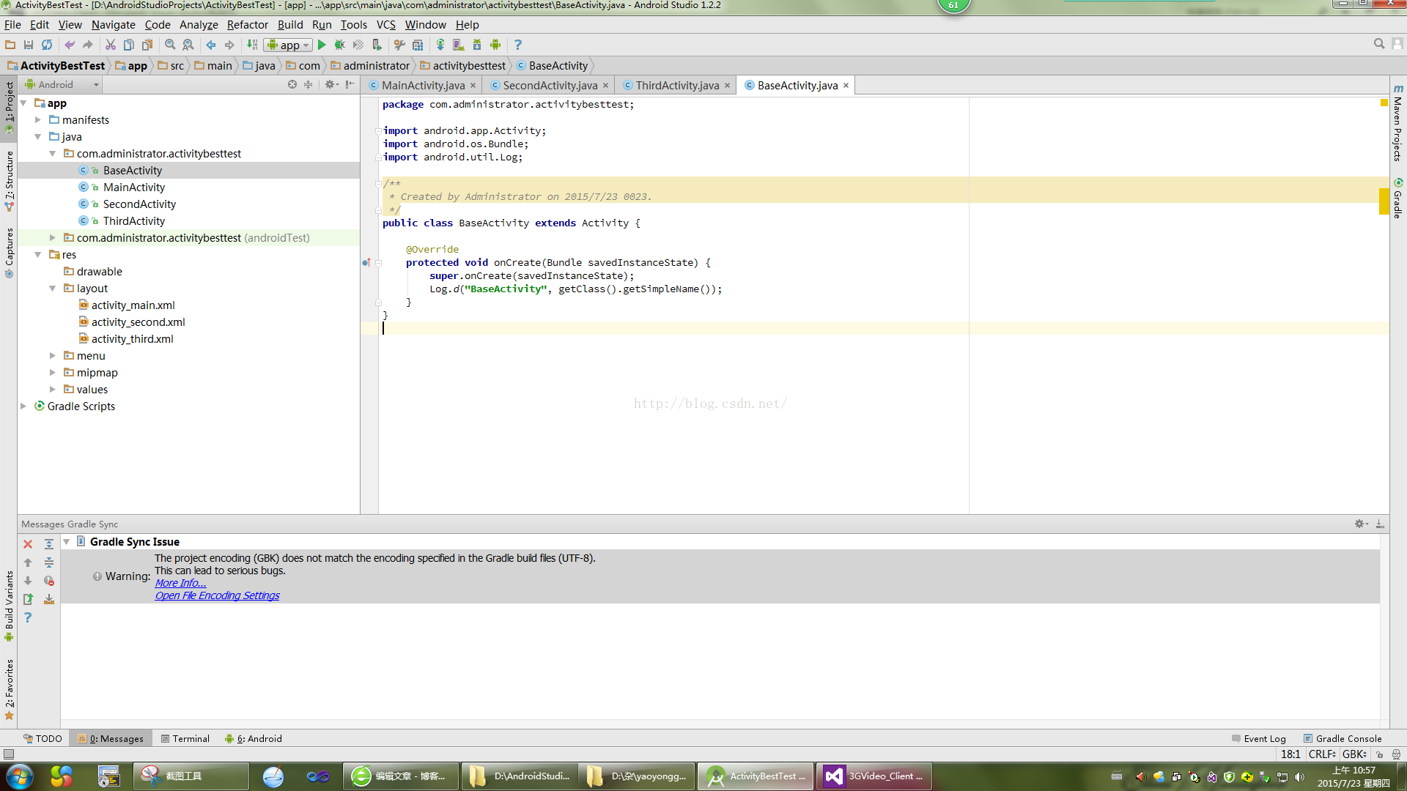Click Scroll from Source target icon
Screen dimensions: 1407x791
tap(292, 85)
